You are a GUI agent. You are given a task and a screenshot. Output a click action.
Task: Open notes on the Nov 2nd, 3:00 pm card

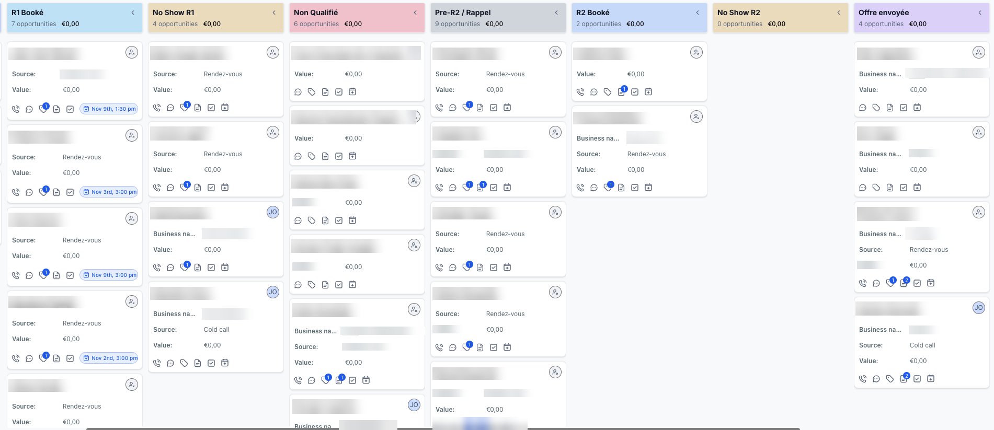pyautogui.click(x=56, y=358)
